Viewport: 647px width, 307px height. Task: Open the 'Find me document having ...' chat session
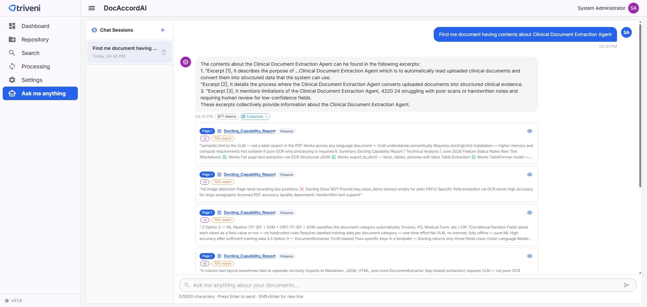[x=129, y=52]
